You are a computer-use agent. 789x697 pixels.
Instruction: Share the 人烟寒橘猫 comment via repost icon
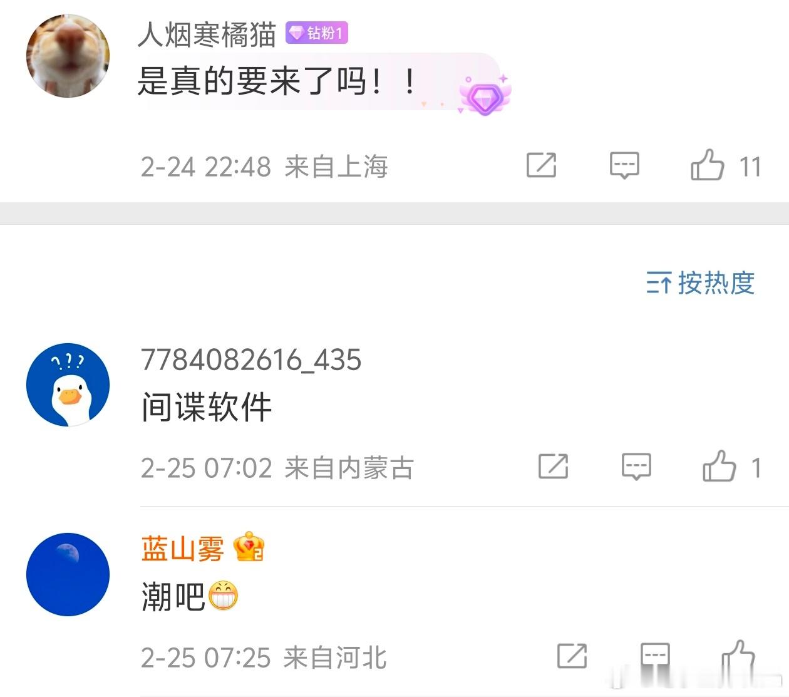541,165
